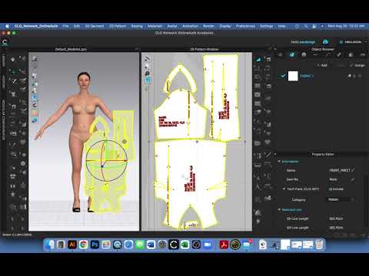Click the texture surface display icon in 3D viewport
369x276 pixels.
pos(35,77)
